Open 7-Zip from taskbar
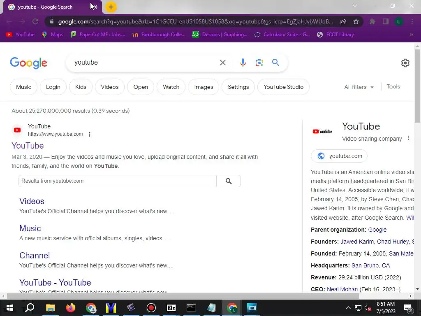The width and height of the screenshot is (421, 316). tap(171, 308)
